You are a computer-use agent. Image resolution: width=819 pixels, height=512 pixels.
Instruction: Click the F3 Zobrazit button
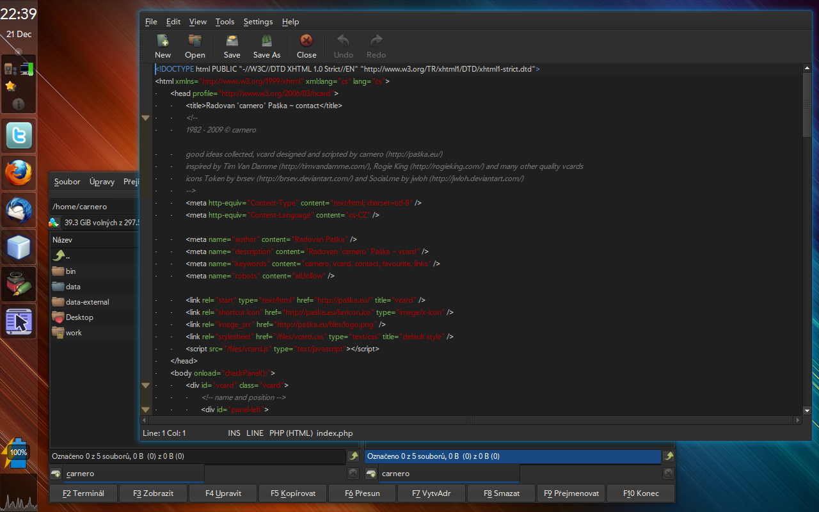[154, 493]
